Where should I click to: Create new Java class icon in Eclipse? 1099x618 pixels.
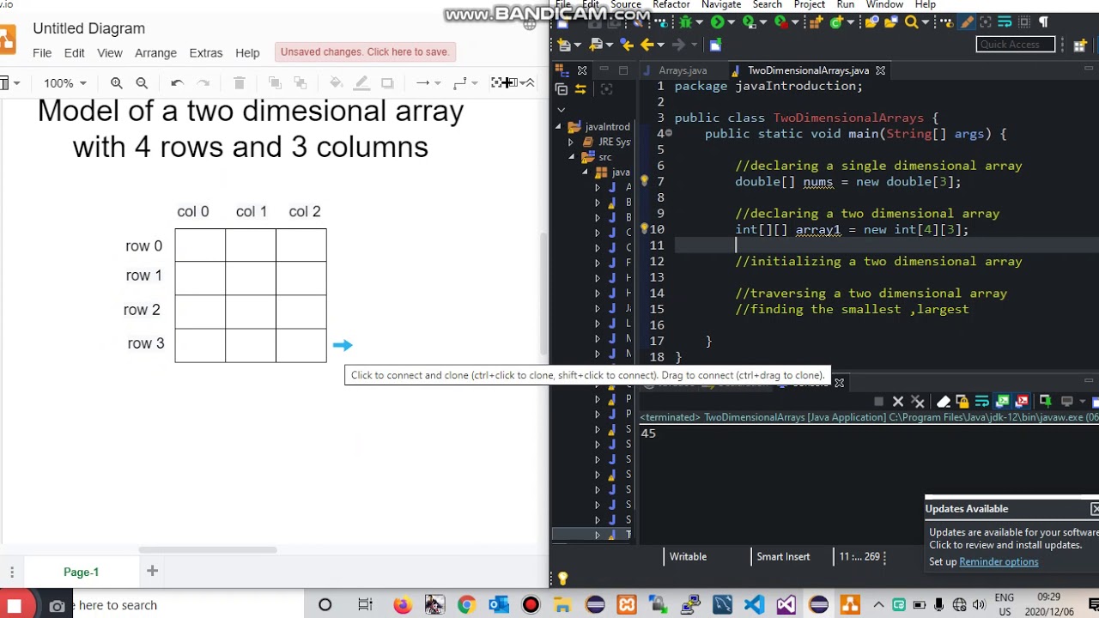click(836, 22)
